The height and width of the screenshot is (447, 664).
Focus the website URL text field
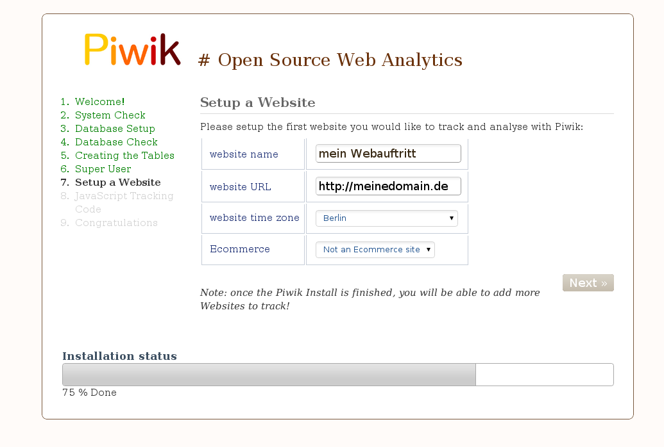(388, 186)
